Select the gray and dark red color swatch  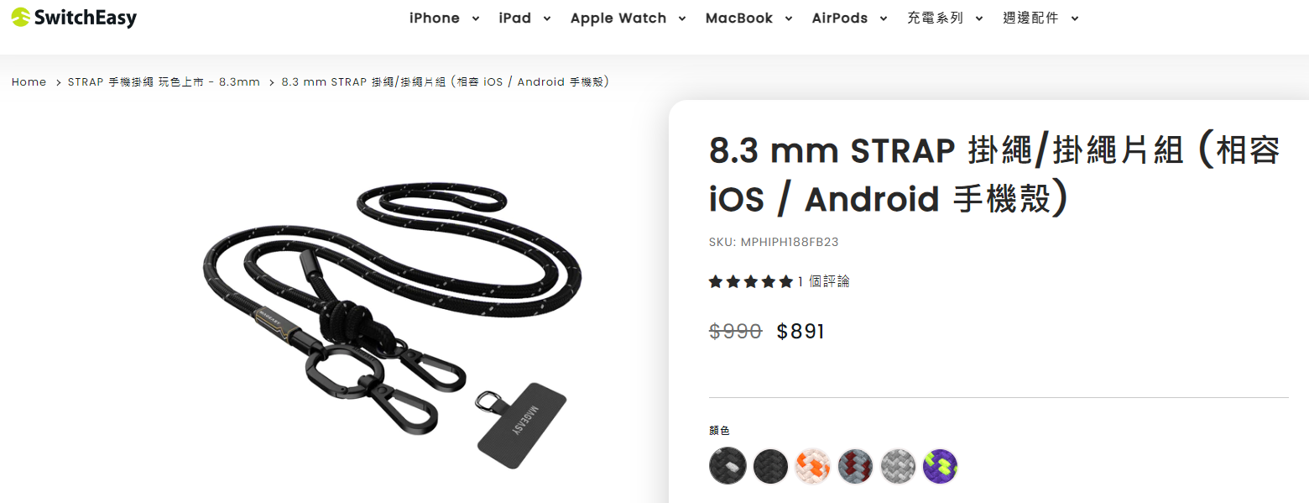click(x=855, y=466)
